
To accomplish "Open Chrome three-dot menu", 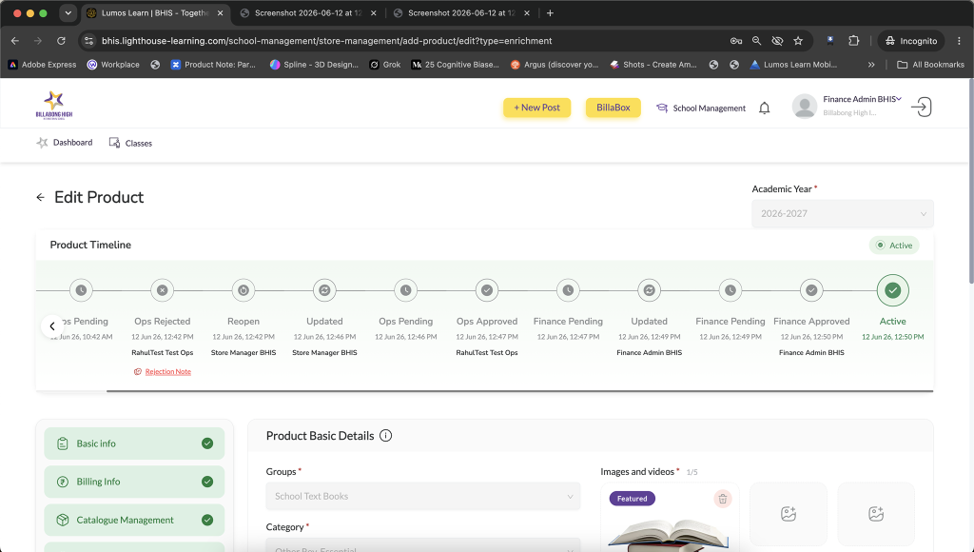I will [959, 41].
